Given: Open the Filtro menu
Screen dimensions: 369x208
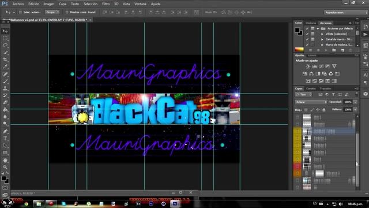Looking at the screenshot, I should pos(106,4).
